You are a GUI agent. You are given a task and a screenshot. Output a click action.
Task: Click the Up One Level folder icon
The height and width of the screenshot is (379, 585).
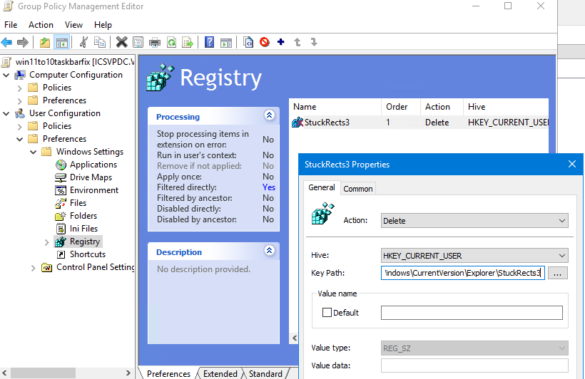pos(45,42)
